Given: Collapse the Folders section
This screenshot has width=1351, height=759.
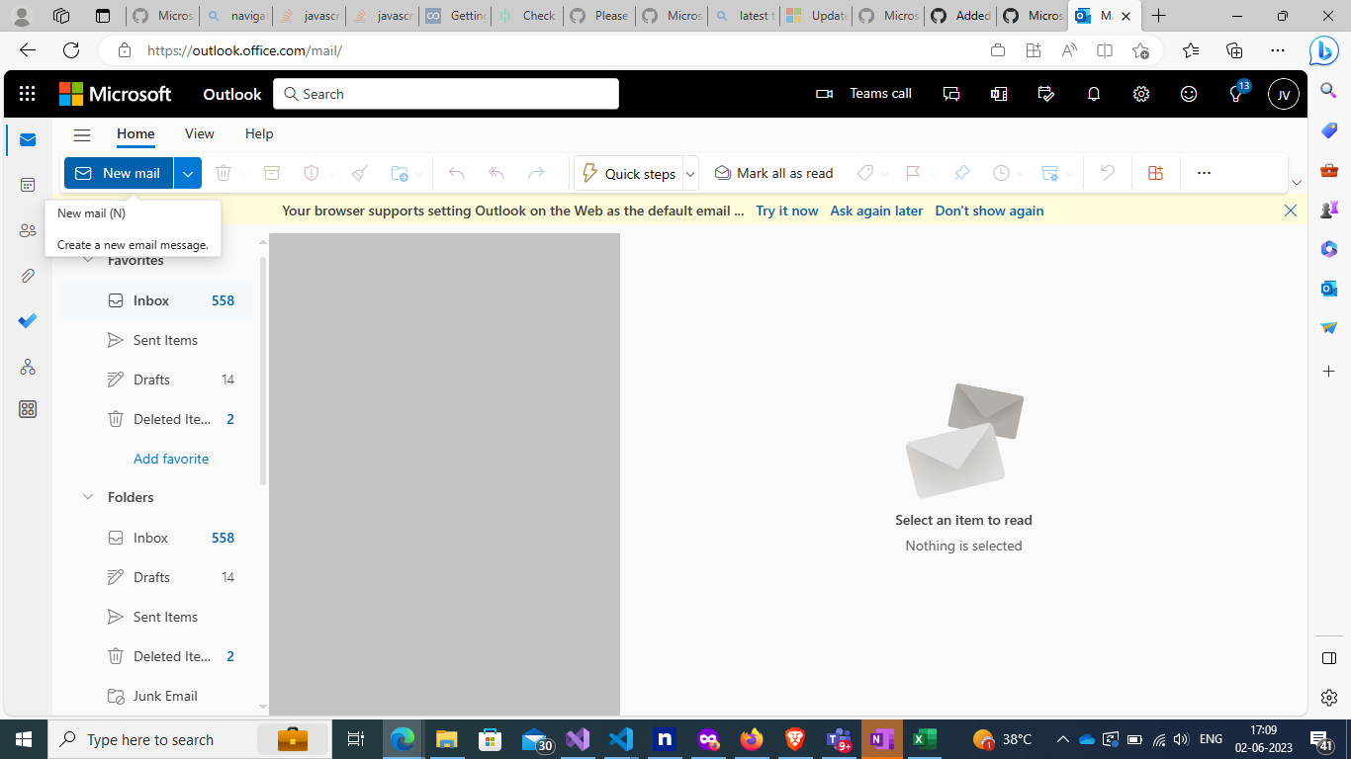Looking at the screenshot, I should [x=88, y=497].
